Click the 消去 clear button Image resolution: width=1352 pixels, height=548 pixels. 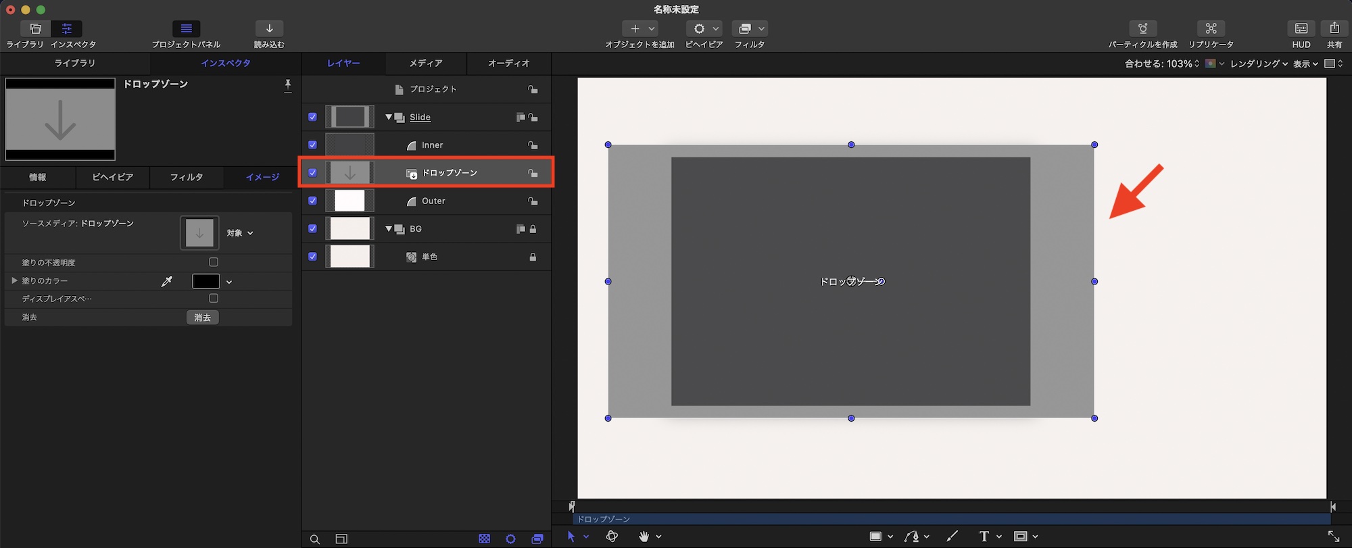click(202, 318)
